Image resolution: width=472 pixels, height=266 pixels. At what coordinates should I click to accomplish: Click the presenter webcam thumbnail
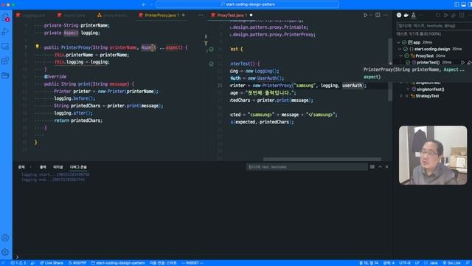point(433,155)
